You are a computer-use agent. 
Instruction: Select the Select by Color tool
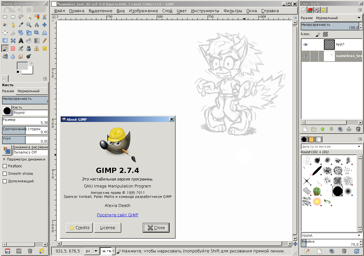point(37,17)
